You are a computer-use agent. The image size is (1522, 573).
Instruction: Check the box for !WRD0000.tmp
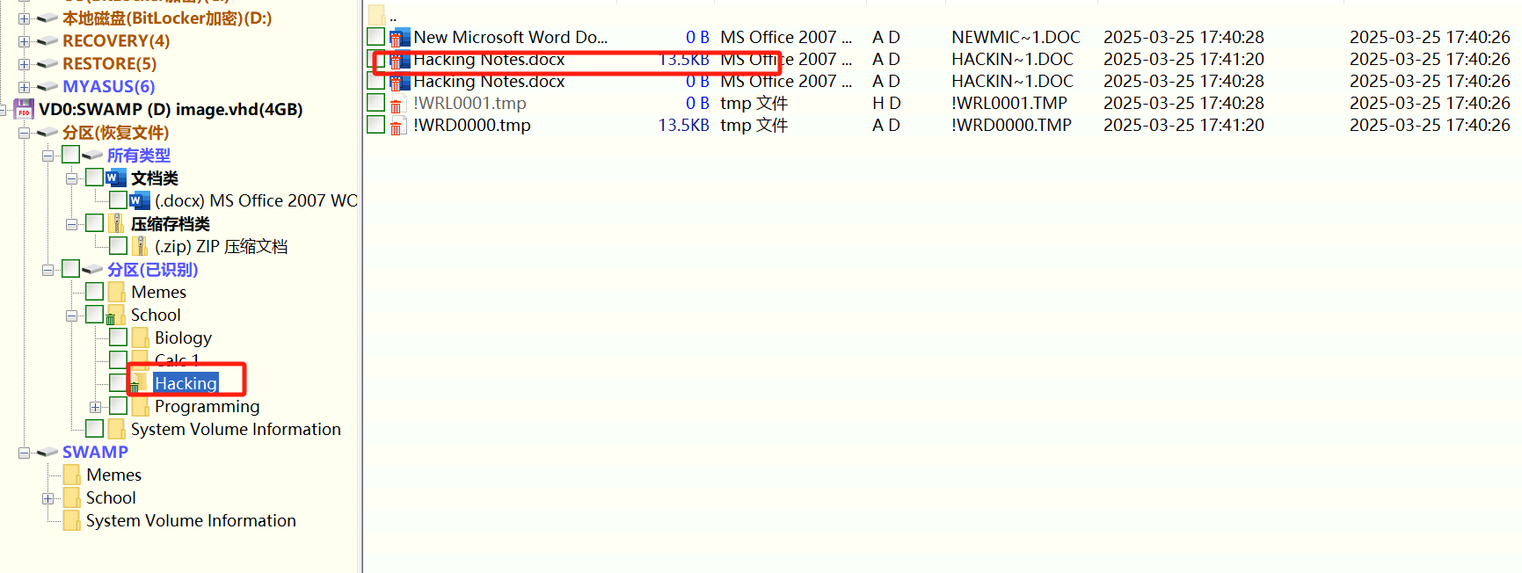coord(375,124)
